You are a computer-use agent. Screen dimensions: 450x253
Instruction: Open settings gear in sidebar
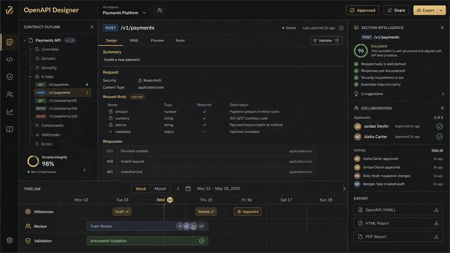(10, 240)
